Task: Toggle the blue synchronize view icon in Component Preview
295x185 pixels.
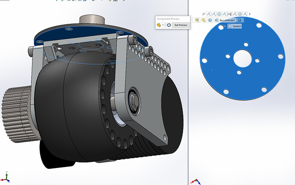Action: [169, 25]
